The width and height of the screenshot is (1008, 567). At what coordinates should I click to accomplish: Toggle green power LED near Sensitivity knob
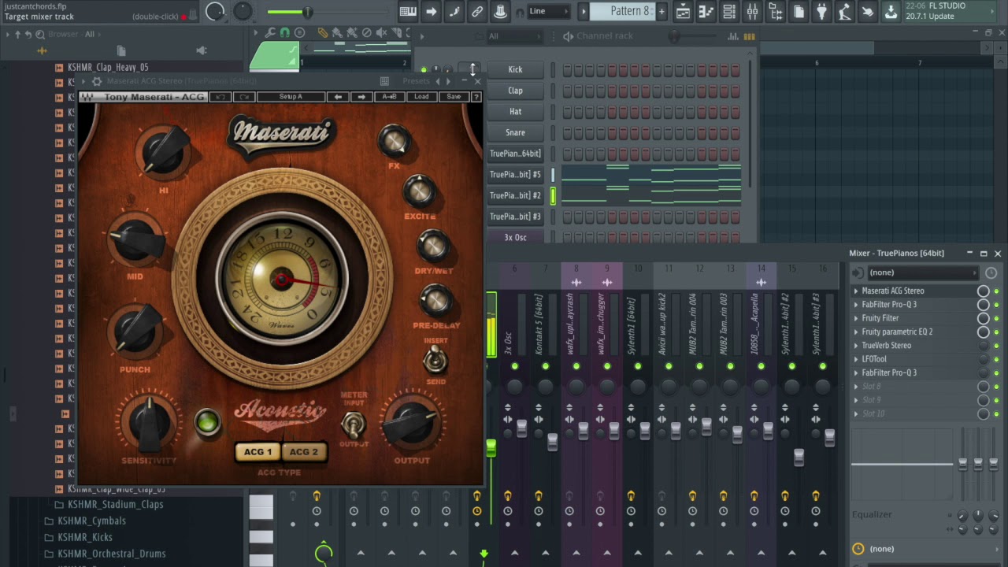[x=207, y=423]
